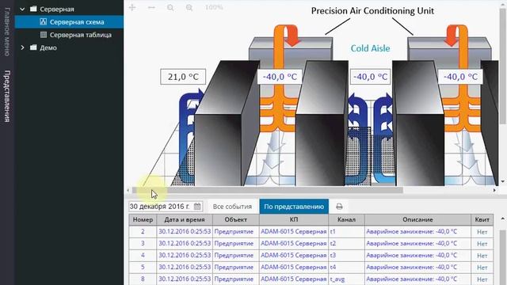Click Нет acknowledgement in t4 row
Image resolution: width=507 pixels, height=285 pixels.
click(x=482, y=268)
